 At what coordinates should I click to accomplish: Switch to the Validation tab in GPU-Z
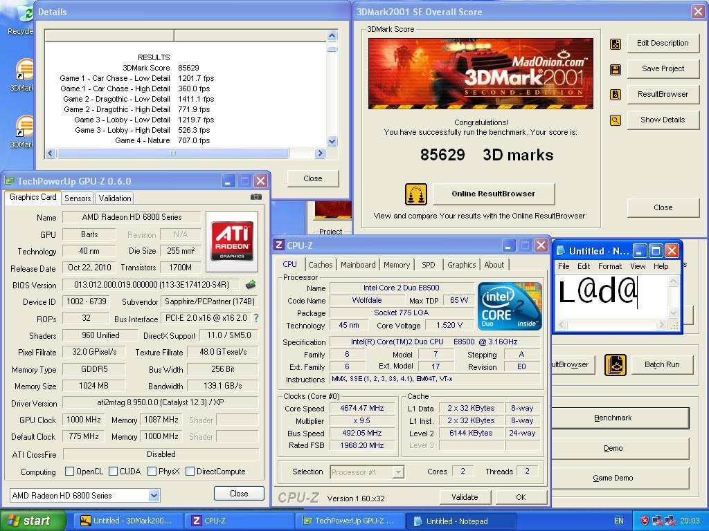115,198
